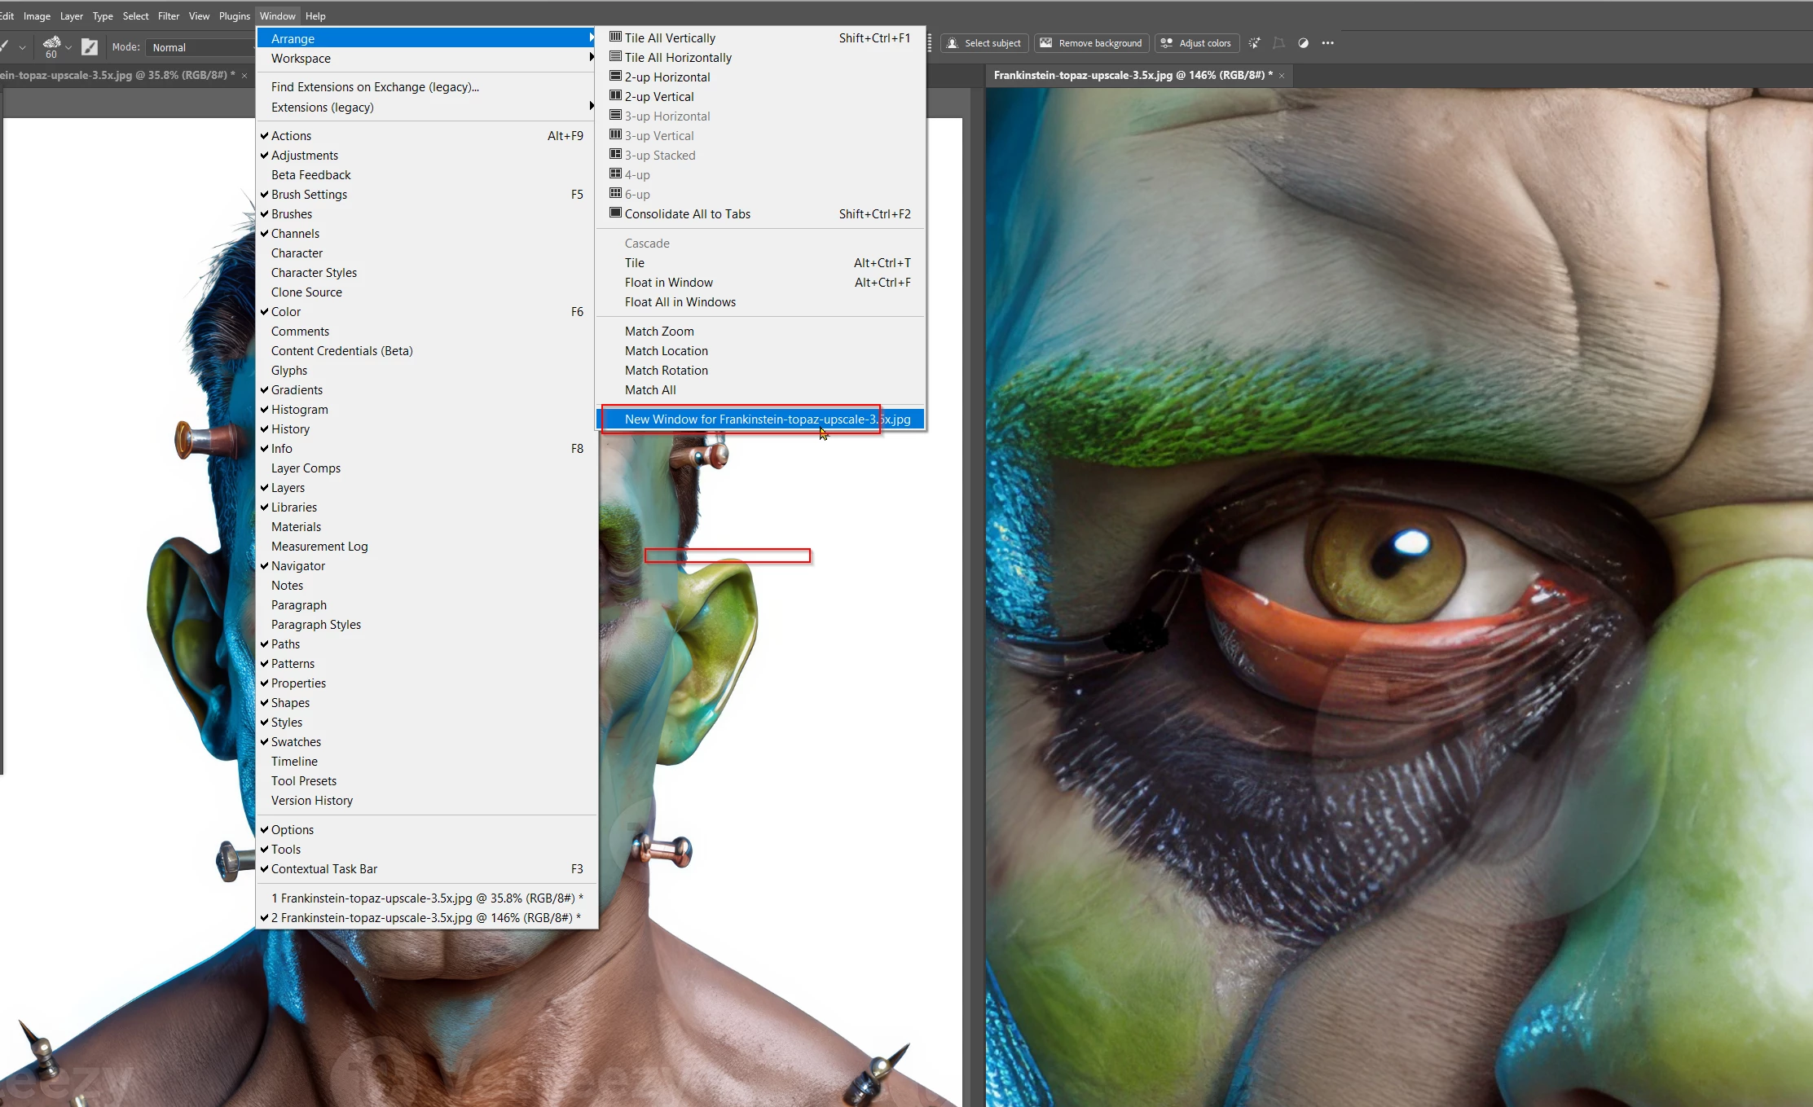Click the Tile All Vertically icon
The height and width of the screenshot is (1107, 1813).
click(x=616, y=37)
